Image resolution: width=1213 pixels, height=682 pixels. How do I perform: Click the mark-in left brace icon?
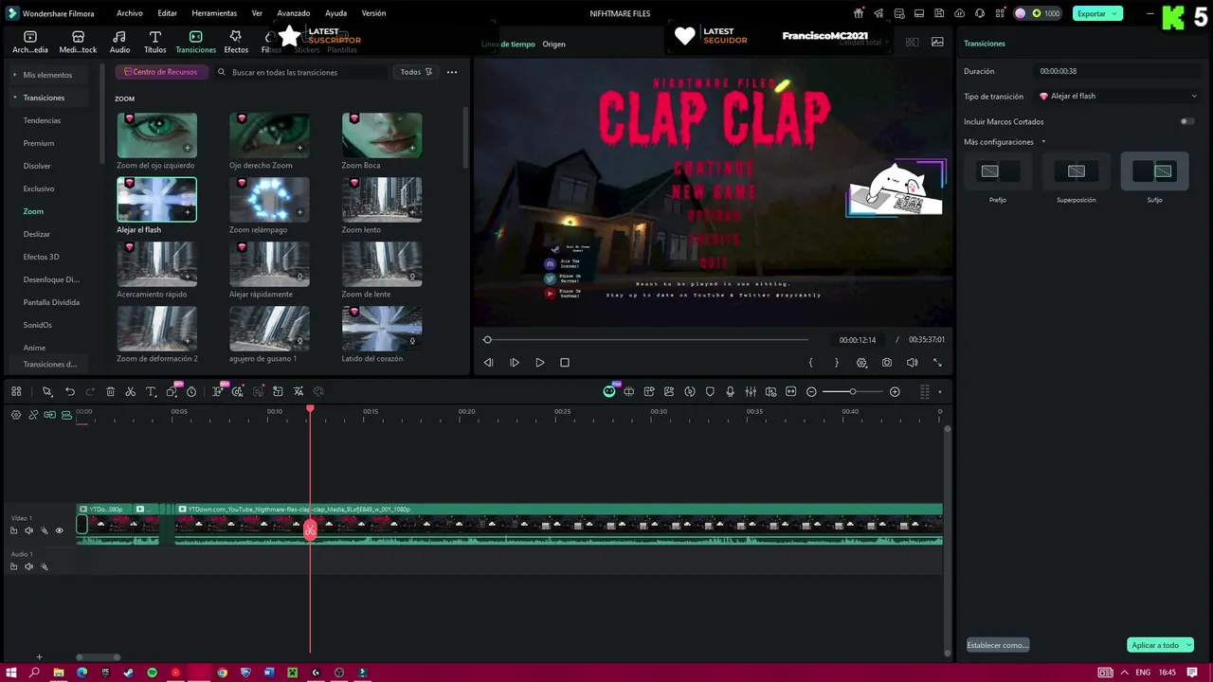coord(810,363)
